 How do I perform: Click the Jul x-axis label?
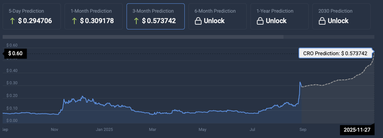pyautogui.click(x=253, y=130)
